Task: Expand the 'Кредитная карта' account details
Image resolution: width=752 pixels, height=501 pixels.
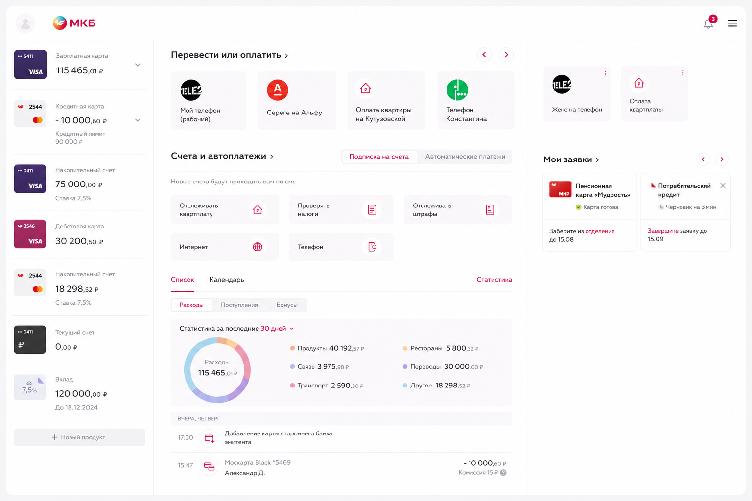Action: point(138,120)
